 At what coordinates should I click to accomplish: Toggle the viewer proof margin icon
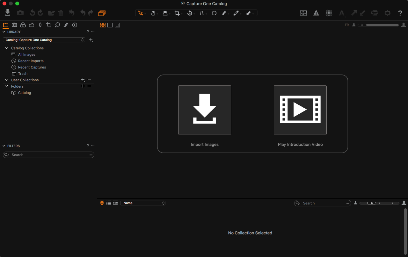point(117,25)
